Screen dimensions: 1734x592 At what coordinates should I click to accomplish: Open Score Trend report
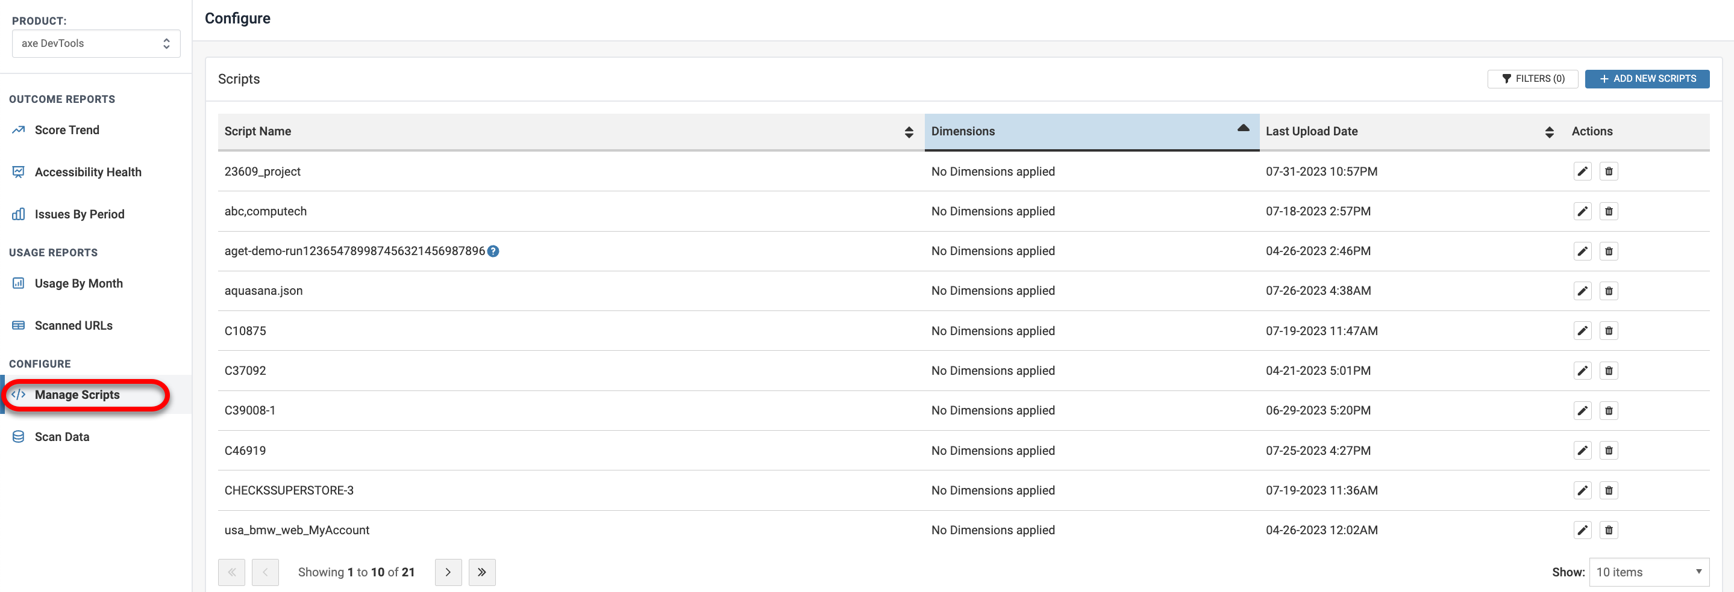(x=67, y=131)
